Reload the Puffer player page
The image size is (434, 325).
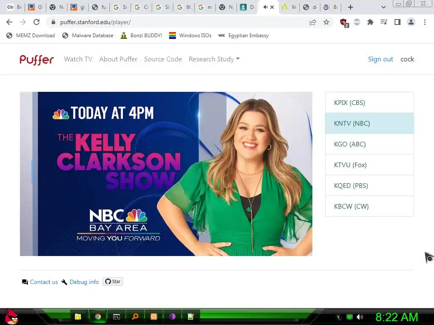tap(36, 22)
